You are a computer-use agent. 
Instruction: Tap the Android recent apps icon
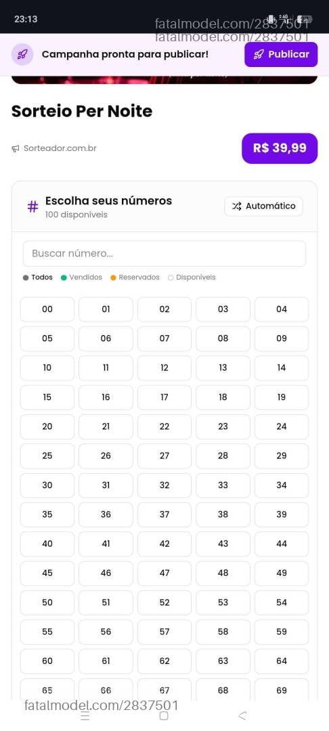(85, 716)
